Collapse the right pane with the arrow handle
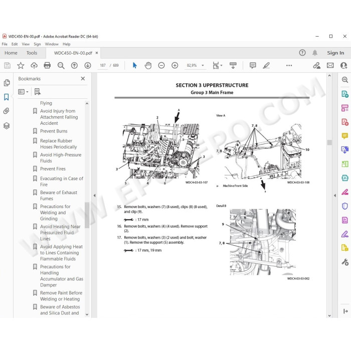 (x=335, y=196)
